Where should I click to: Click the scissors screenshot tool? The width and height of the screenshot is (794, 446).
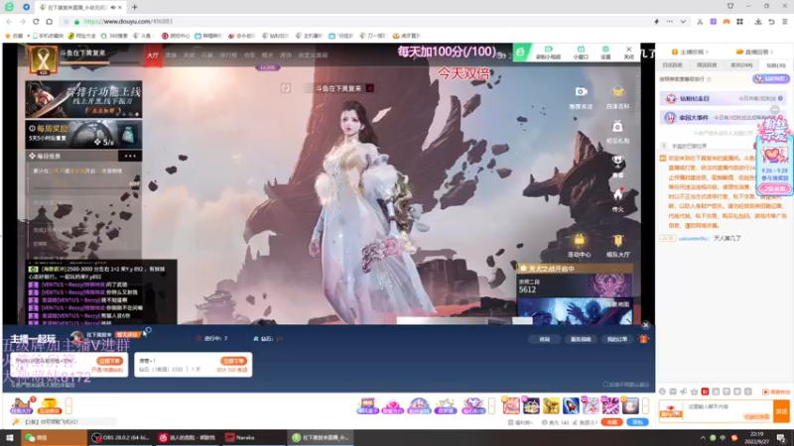(x=700, y=22)
